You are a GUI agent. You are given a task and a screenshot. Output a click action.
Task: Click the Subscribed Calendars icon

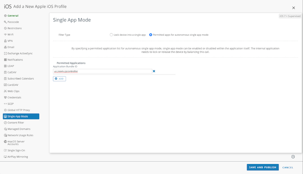click(5, 79)
